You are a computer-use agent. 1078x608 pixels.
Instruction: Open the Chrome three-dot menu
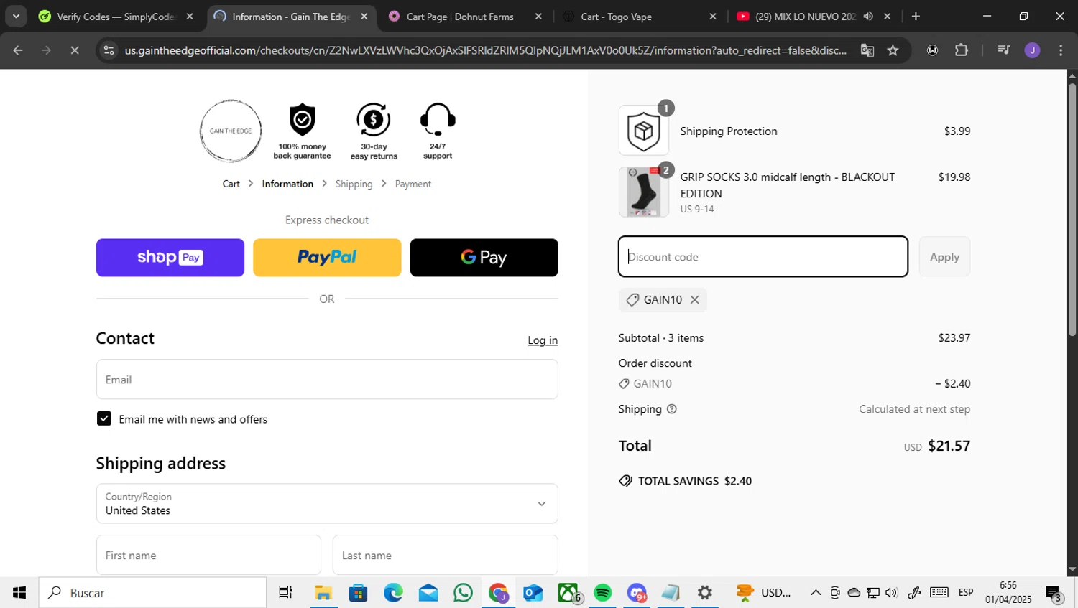[1061, 50]
